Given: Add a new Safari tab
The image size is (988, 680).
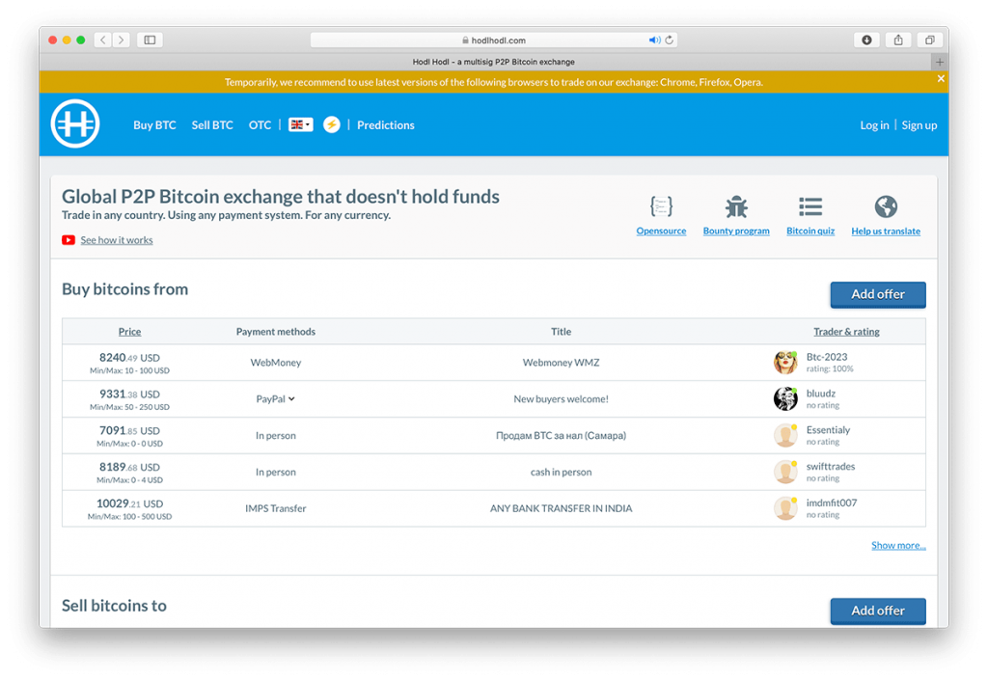Looking at the screenshot, I should coord(940,62).
